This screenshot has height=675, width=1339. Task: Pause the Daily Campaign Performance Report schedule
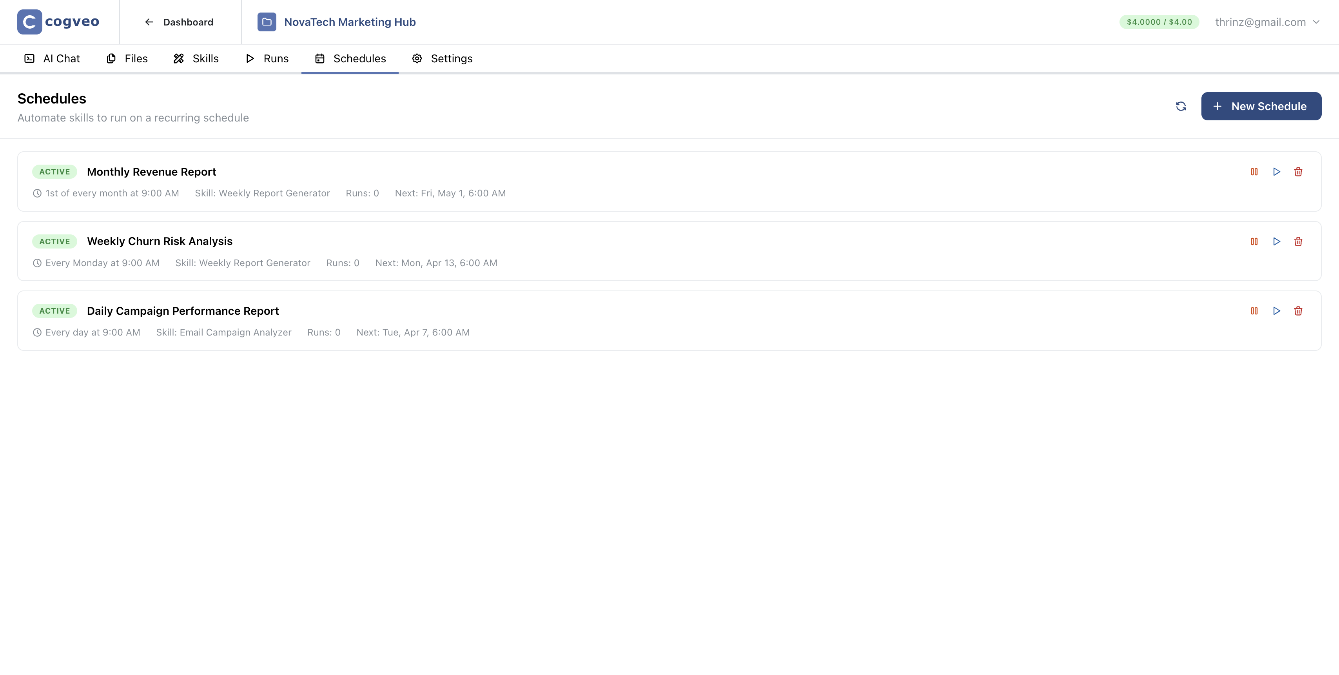1255,311
